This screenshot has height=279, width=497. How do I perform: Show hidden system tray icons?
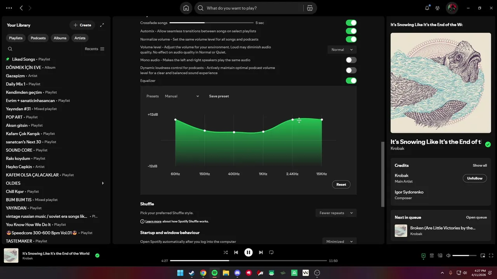pyautogui.click(x=442, y=273)
